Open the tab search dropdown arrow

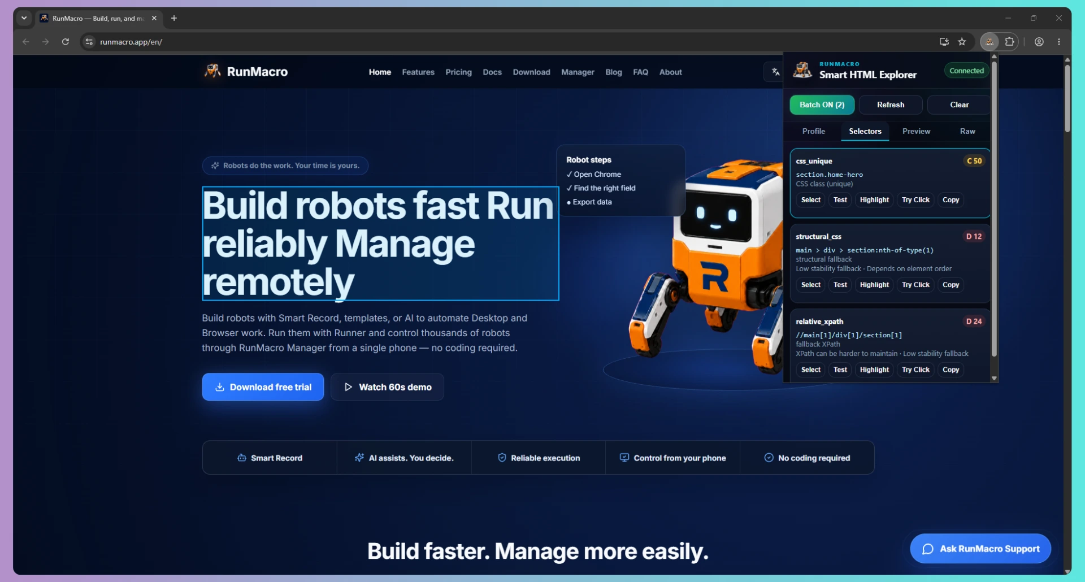[24, 18]
